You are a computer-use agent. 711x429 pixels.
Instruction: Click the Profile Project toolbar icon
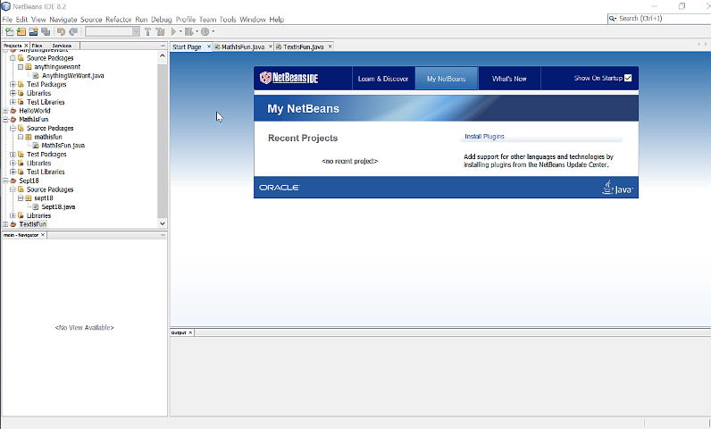coord(205,32)
